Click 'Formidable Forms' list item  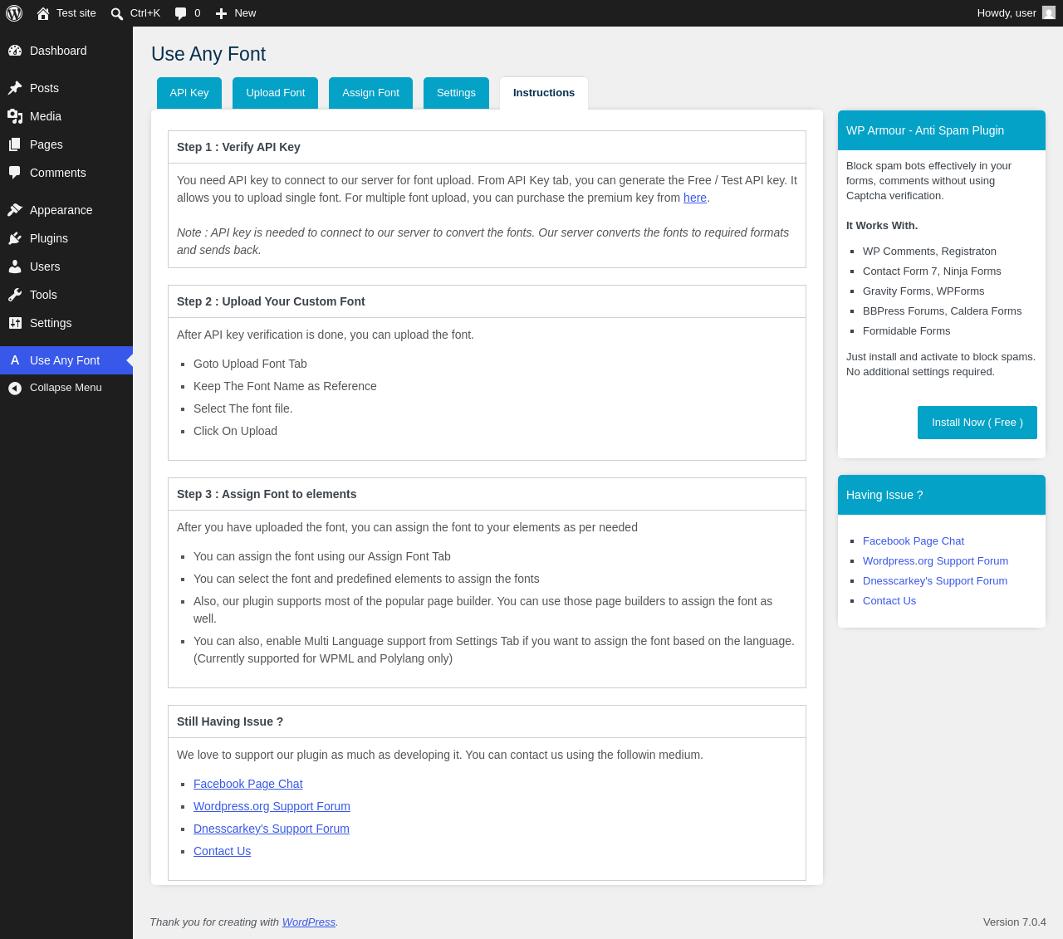[906, 331]
